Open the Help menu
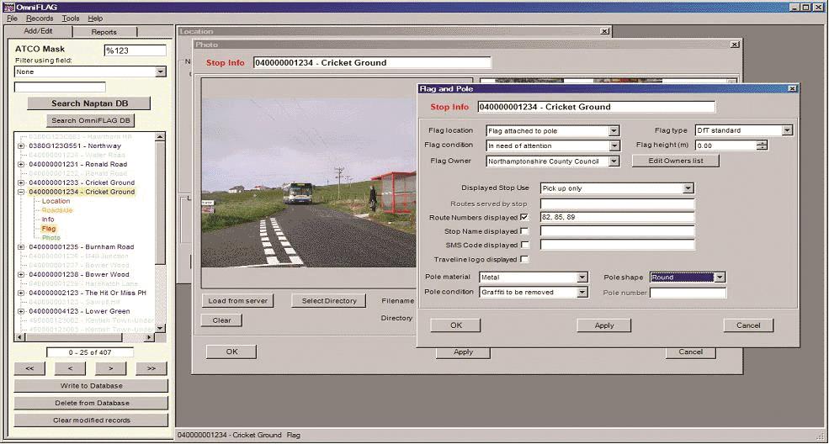This screenshot has height=444, width=829. tap(95, 18)
